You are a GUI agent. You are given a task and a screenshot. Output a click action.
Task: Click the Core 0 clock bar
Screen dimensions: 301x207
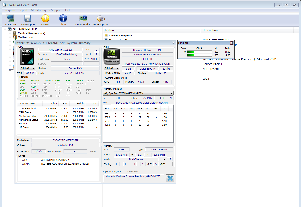(199, 52)
